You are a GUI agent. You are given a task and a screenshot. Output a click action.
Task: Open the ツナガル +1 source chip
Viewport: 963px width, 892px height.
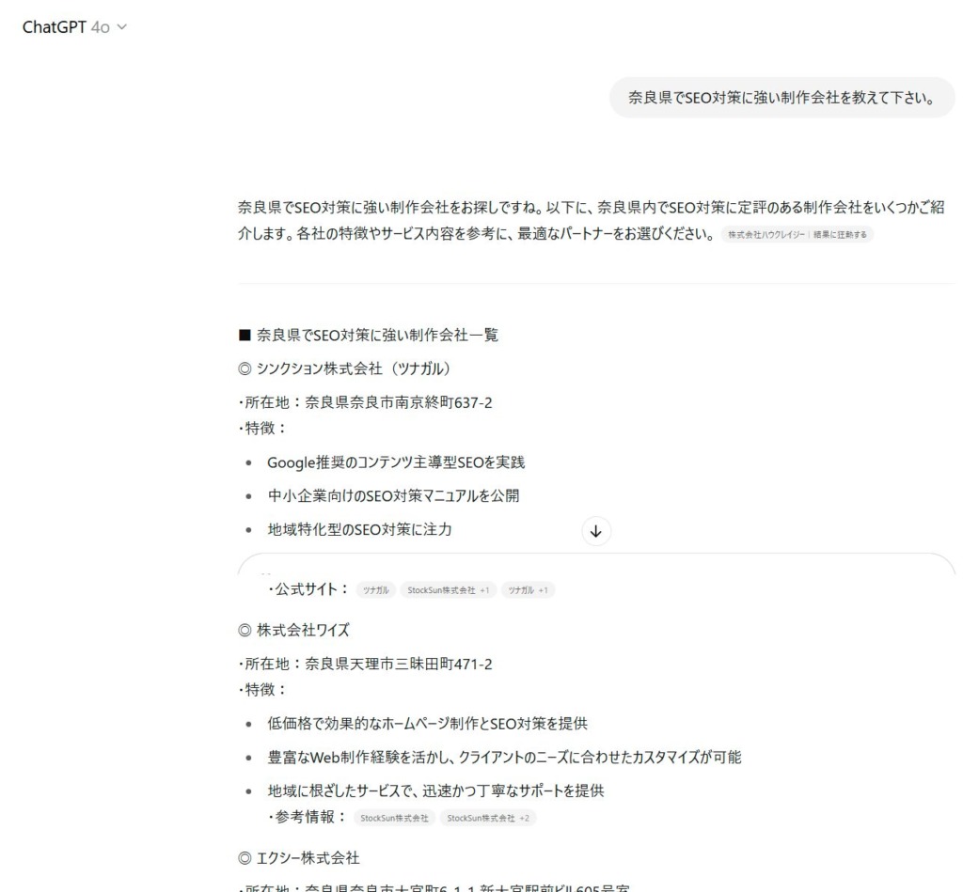tap(529, 590)
